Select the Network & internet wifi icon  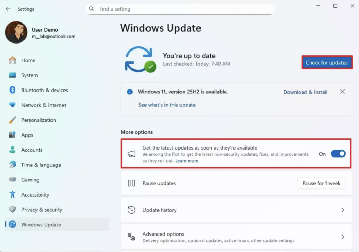coord(13,105)
